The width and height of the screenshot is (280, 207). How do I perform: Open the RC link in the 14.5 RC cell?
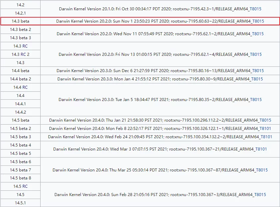[25, 186]
